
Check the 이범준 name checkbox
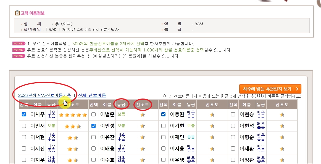[x=94, y=114]
